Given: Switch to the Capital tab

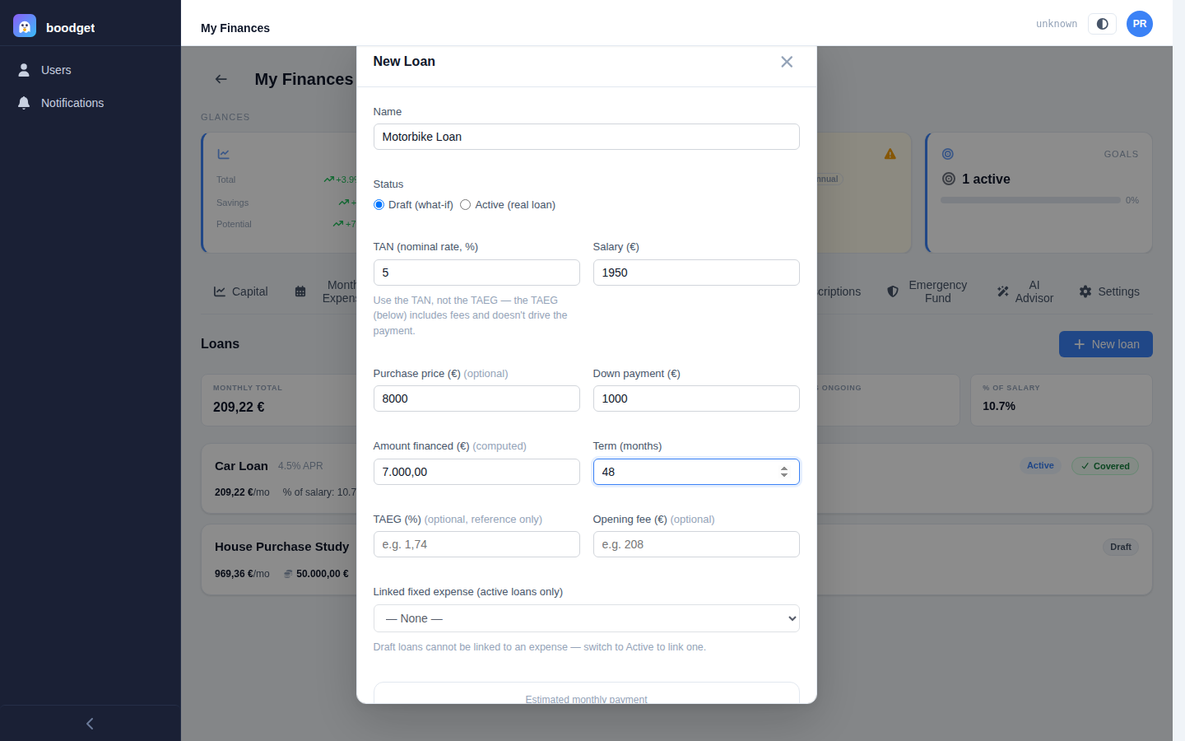Looking at the screenshot, I should coord(240,291).
